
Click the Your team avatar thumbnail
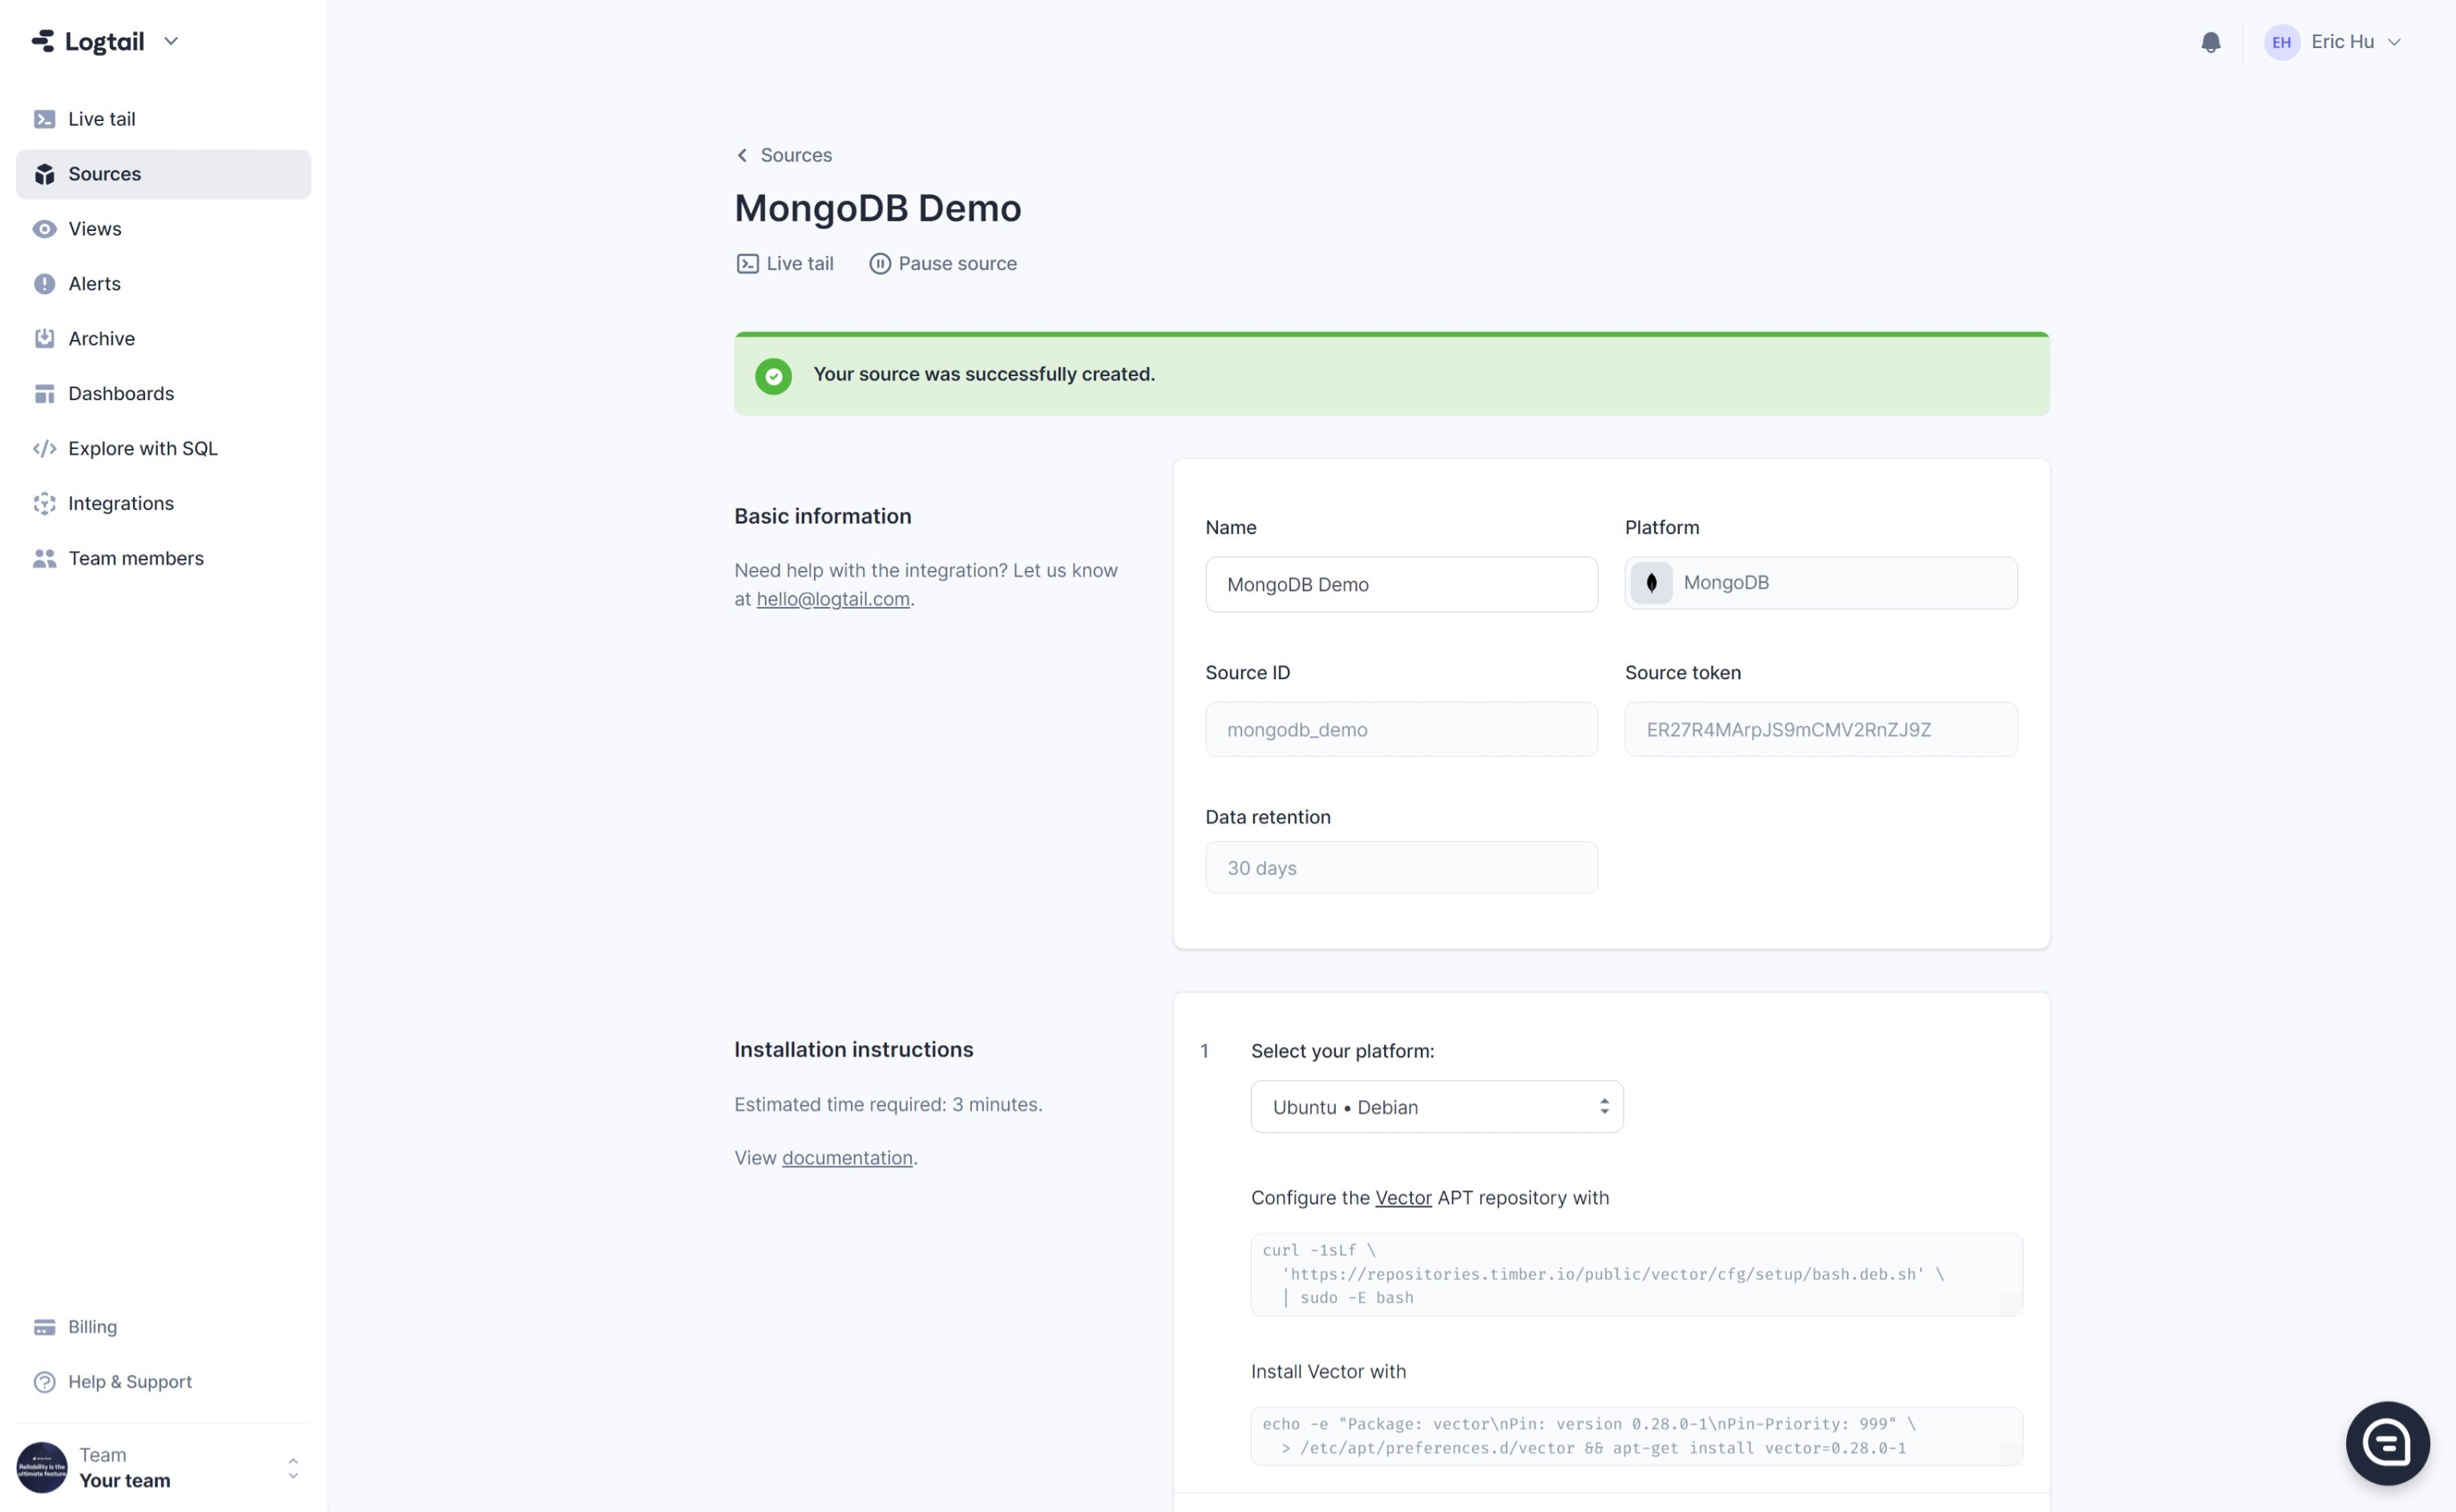pyautogui.click(x=42, y=1467)
